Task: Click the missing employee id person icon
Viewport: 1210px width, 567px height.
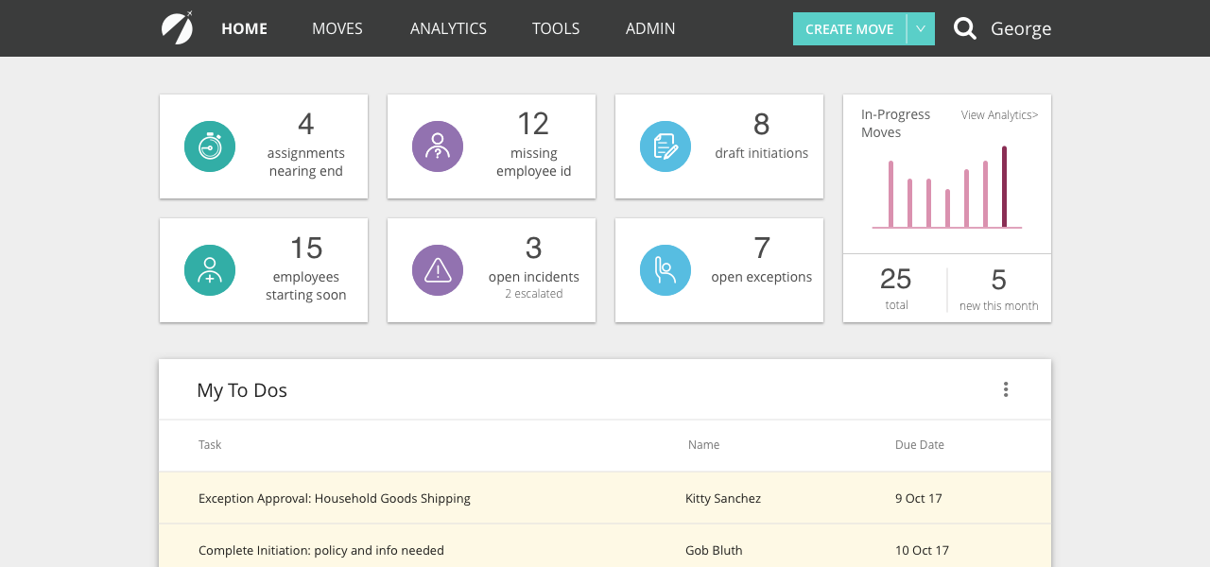Action: 438,146
